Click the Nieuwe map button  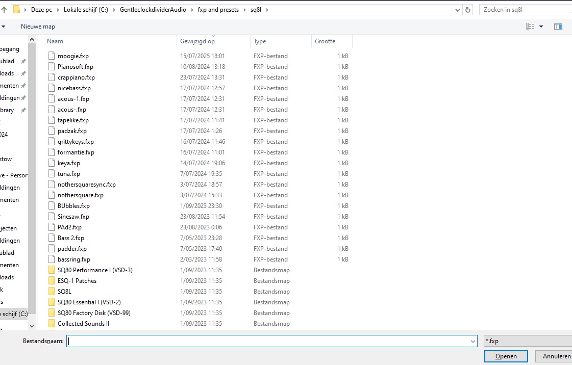38,26
